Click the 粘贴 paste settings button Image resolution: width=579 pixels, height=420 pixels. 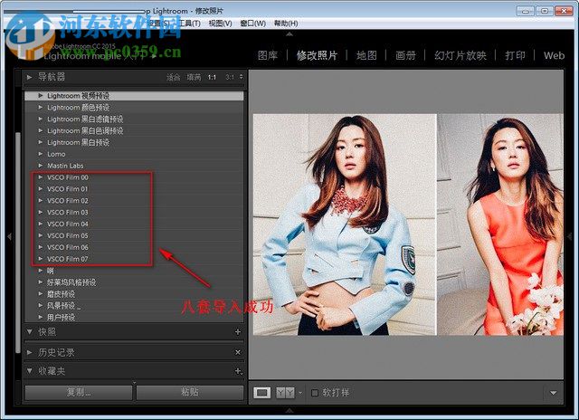[189, 392]
